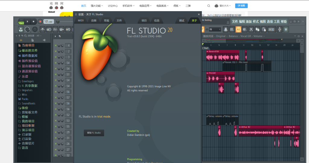Click the website logo with three apples
Screen dimensions: 309x163
(56, 5)
